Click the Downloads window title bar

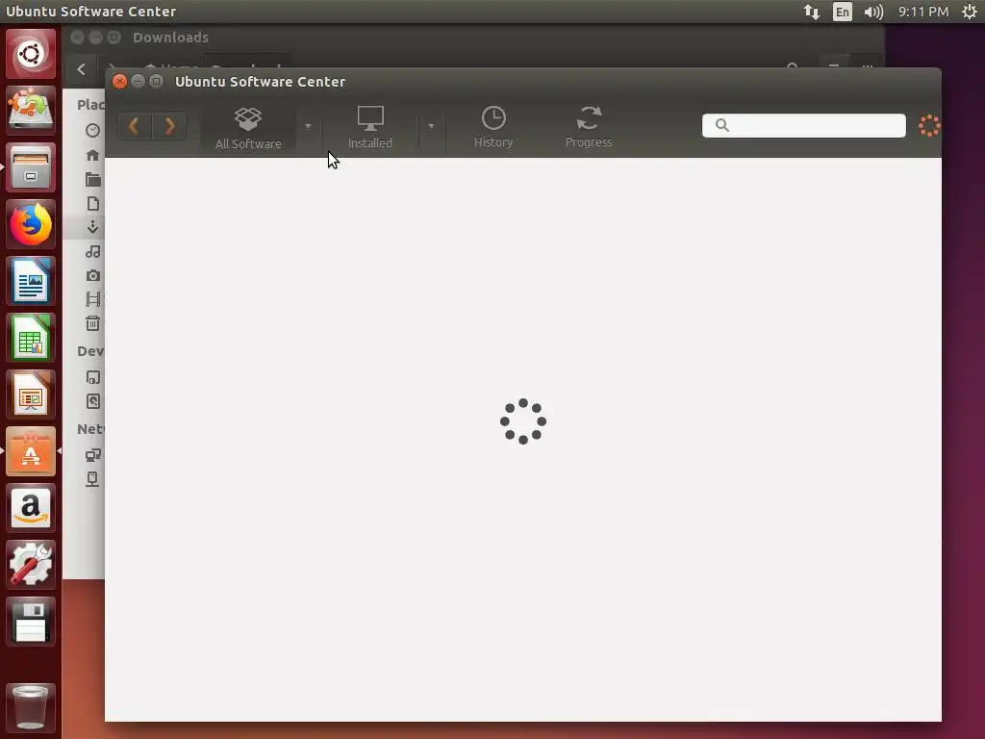pos(474,38)
